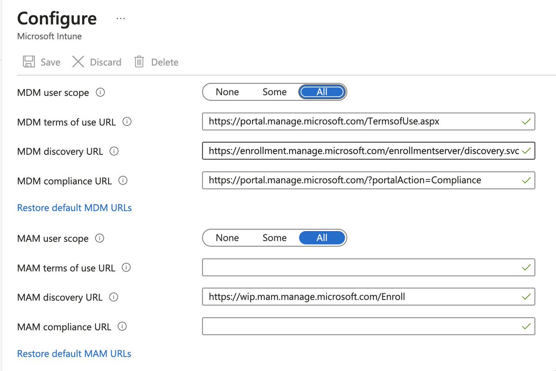The image size is (556, 371).
Task: Focus the MDM compliance URL field
Action: [x=368, y=180]
